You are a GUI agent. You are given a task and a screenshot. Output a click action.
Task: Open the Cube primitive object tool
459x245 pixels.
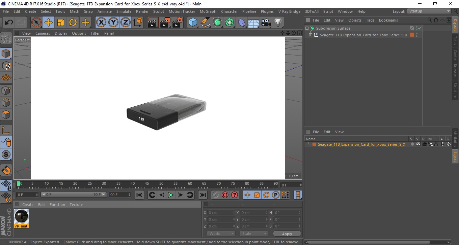[x=193, y=23]
